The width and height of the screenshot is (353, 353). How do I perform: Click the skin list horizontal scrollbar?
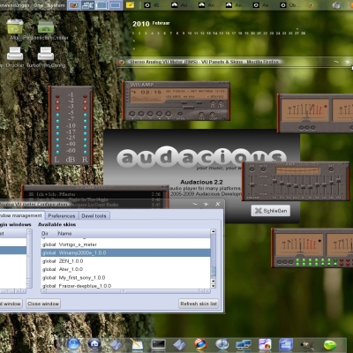(x=125, y=291)
